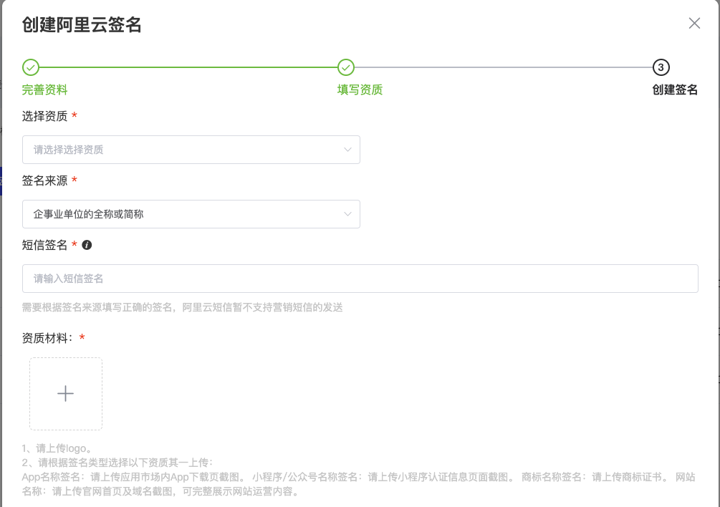Click the 签名来源 field label
Screen dimensions: 720x507
(44, 180)
